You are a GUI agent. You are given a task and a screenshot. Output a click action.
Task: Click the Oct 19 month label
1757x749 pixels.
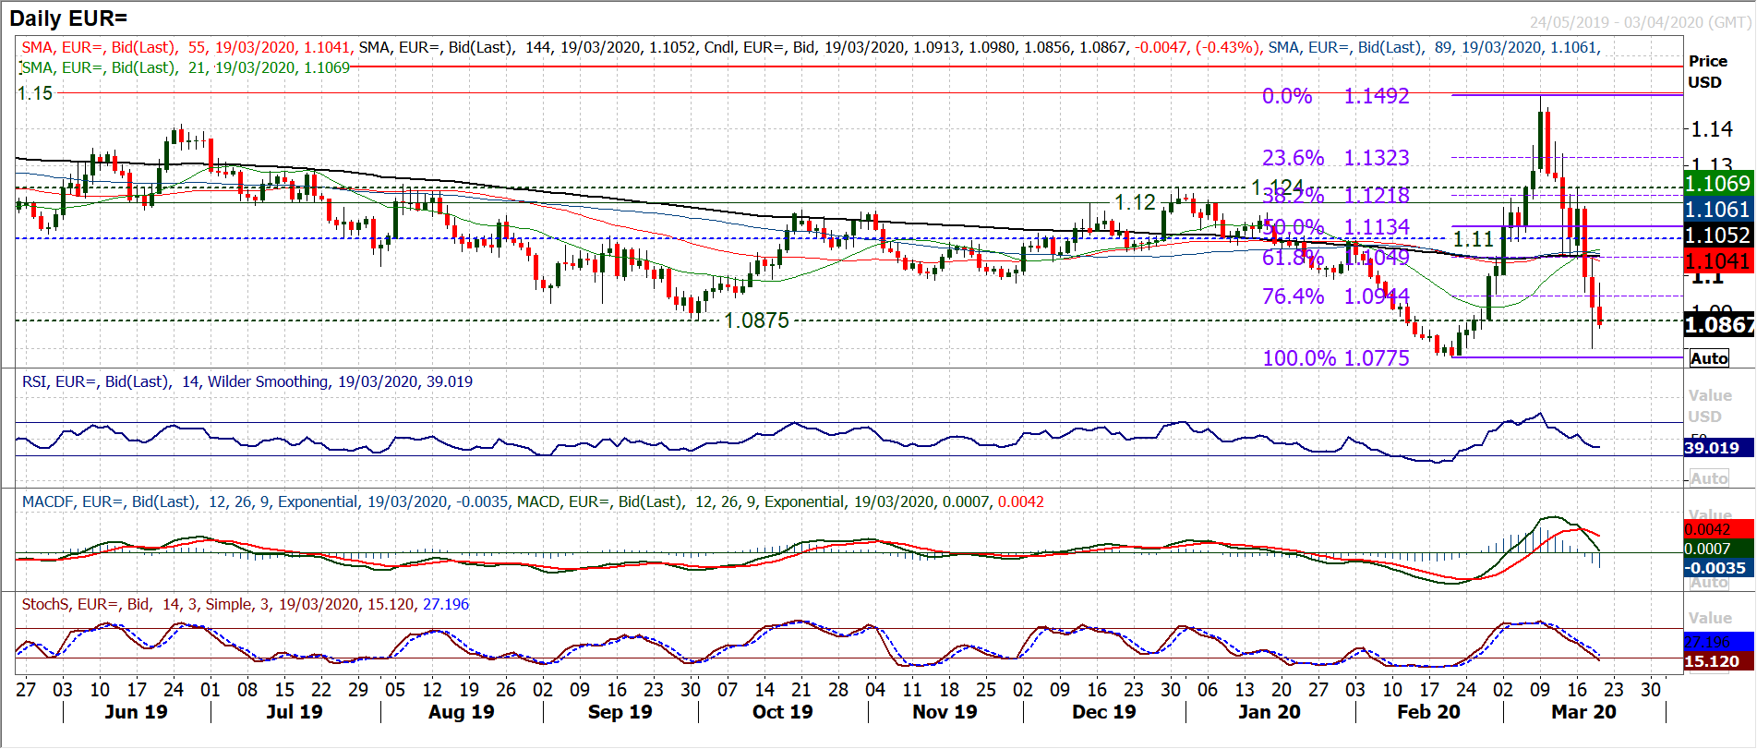pos(782,712)
